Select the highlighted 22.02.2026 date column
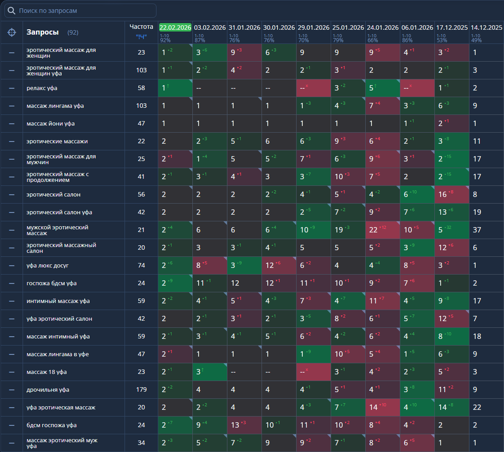The image size is (504, 452). (x=175, y=28)
